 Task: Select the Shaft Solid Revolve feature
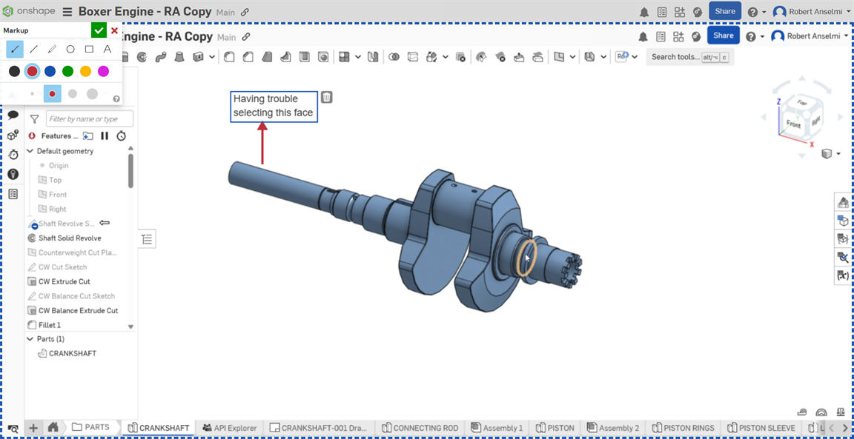[70, 238]
